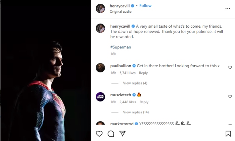The height and width of the screenshot is (141, 235).
Task: Open the comment bubble icon
Action: coord(111,134)
